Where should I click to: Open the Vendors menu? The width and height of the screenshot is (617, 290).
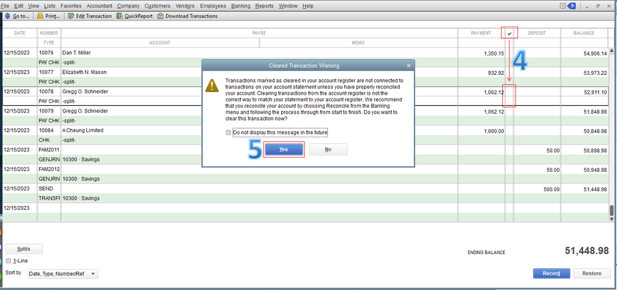coord(185,6)
